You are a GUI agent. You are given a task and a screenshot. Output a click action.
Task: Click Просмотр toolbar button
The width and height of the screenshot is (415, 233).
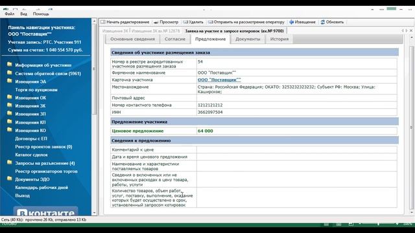[166, 22]
